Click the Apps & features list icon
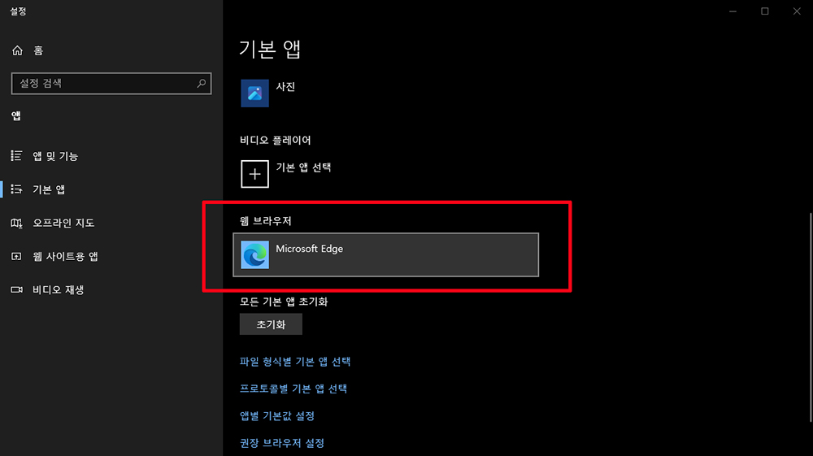 pyautogui.click(x=16, y=155)
